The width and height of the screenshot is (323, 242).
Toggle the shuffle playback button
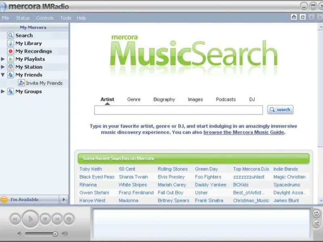pyautogui.click(x=316, y=224)
